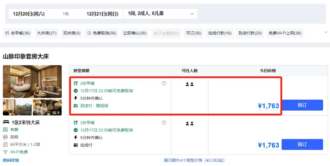Screen dimensions: 330x166
Task: Click help icon in first room row
Action: pyautogui.click(x=164, y=83)
